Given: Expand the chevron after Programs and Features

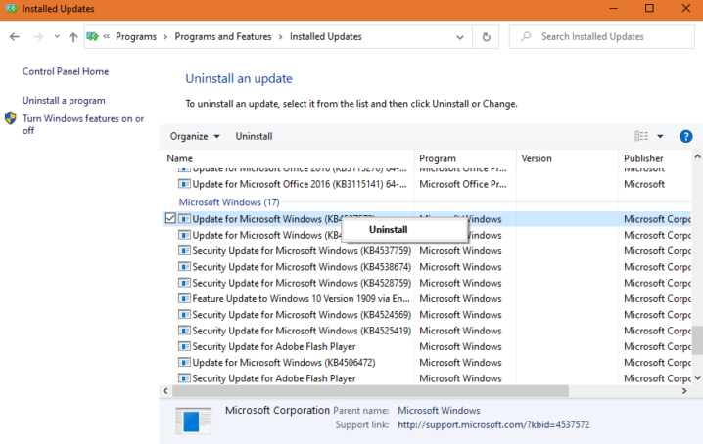Looking at the screenshot, I should [x=281, y=37].
